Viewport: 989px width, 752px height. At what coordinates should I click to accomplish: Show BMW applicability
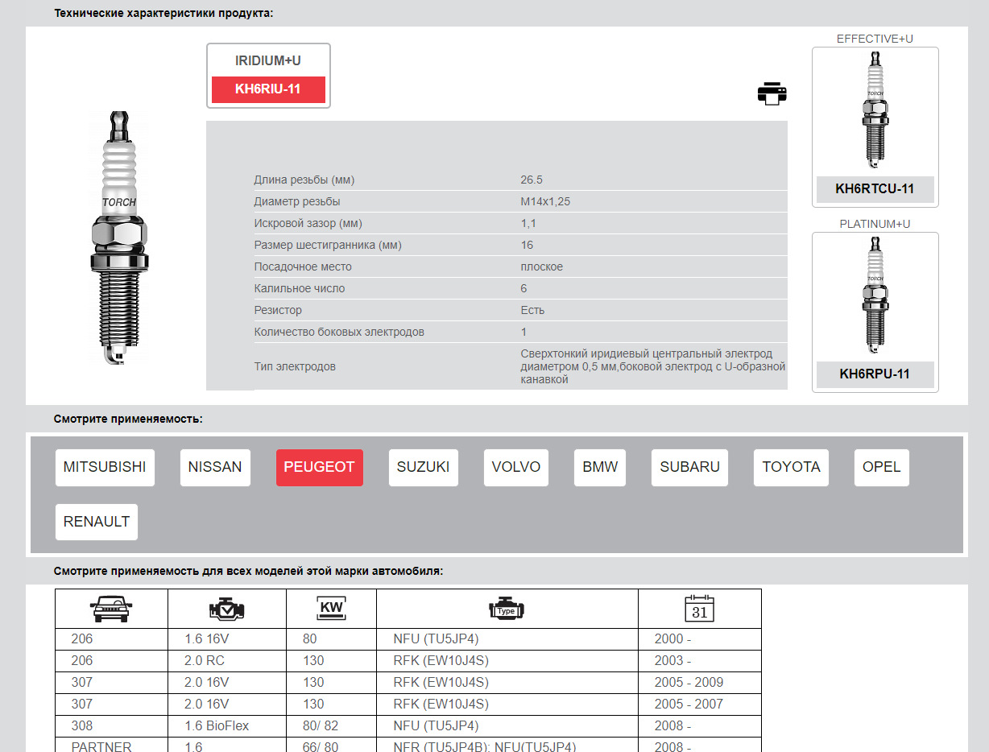pyautogui.click(x=600, y=468)
